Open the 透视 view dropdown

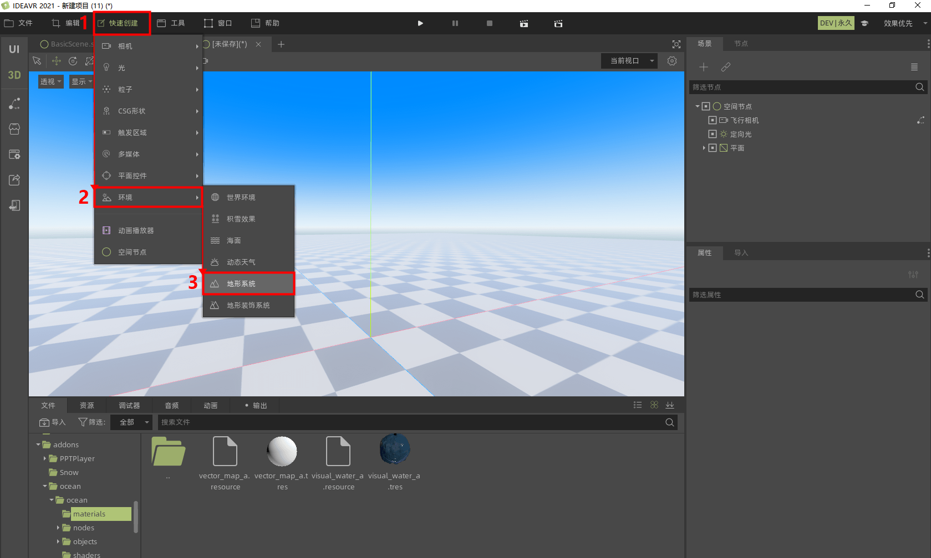click(51, 81)
